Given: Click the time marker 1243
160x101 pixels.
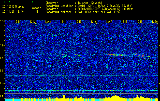Looking at the screenshot, I should 48,21.
